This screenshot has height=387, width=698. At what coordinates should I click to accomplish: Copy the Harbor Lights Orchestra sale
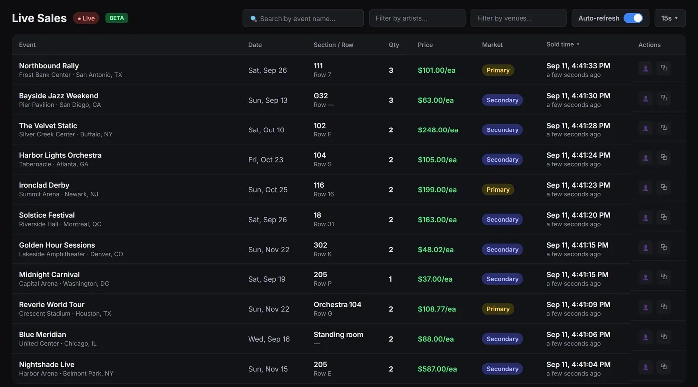tap(664, 157)
